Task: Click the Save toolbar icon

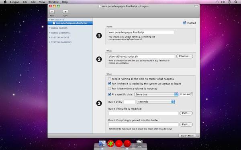Action: pyautogui.click(x=65, y=12)
